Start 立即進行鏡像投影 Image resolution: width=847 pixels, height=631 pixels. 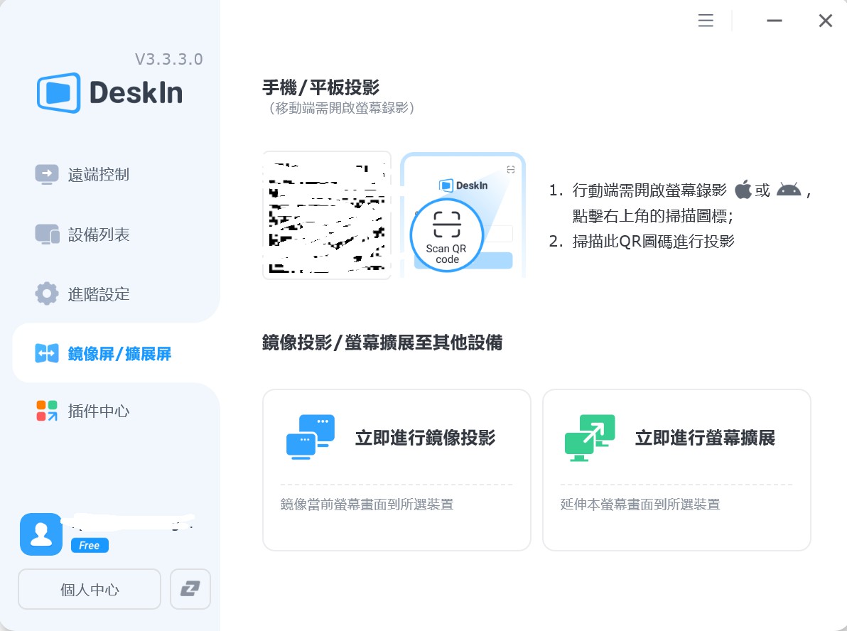(x=396, y=470)
